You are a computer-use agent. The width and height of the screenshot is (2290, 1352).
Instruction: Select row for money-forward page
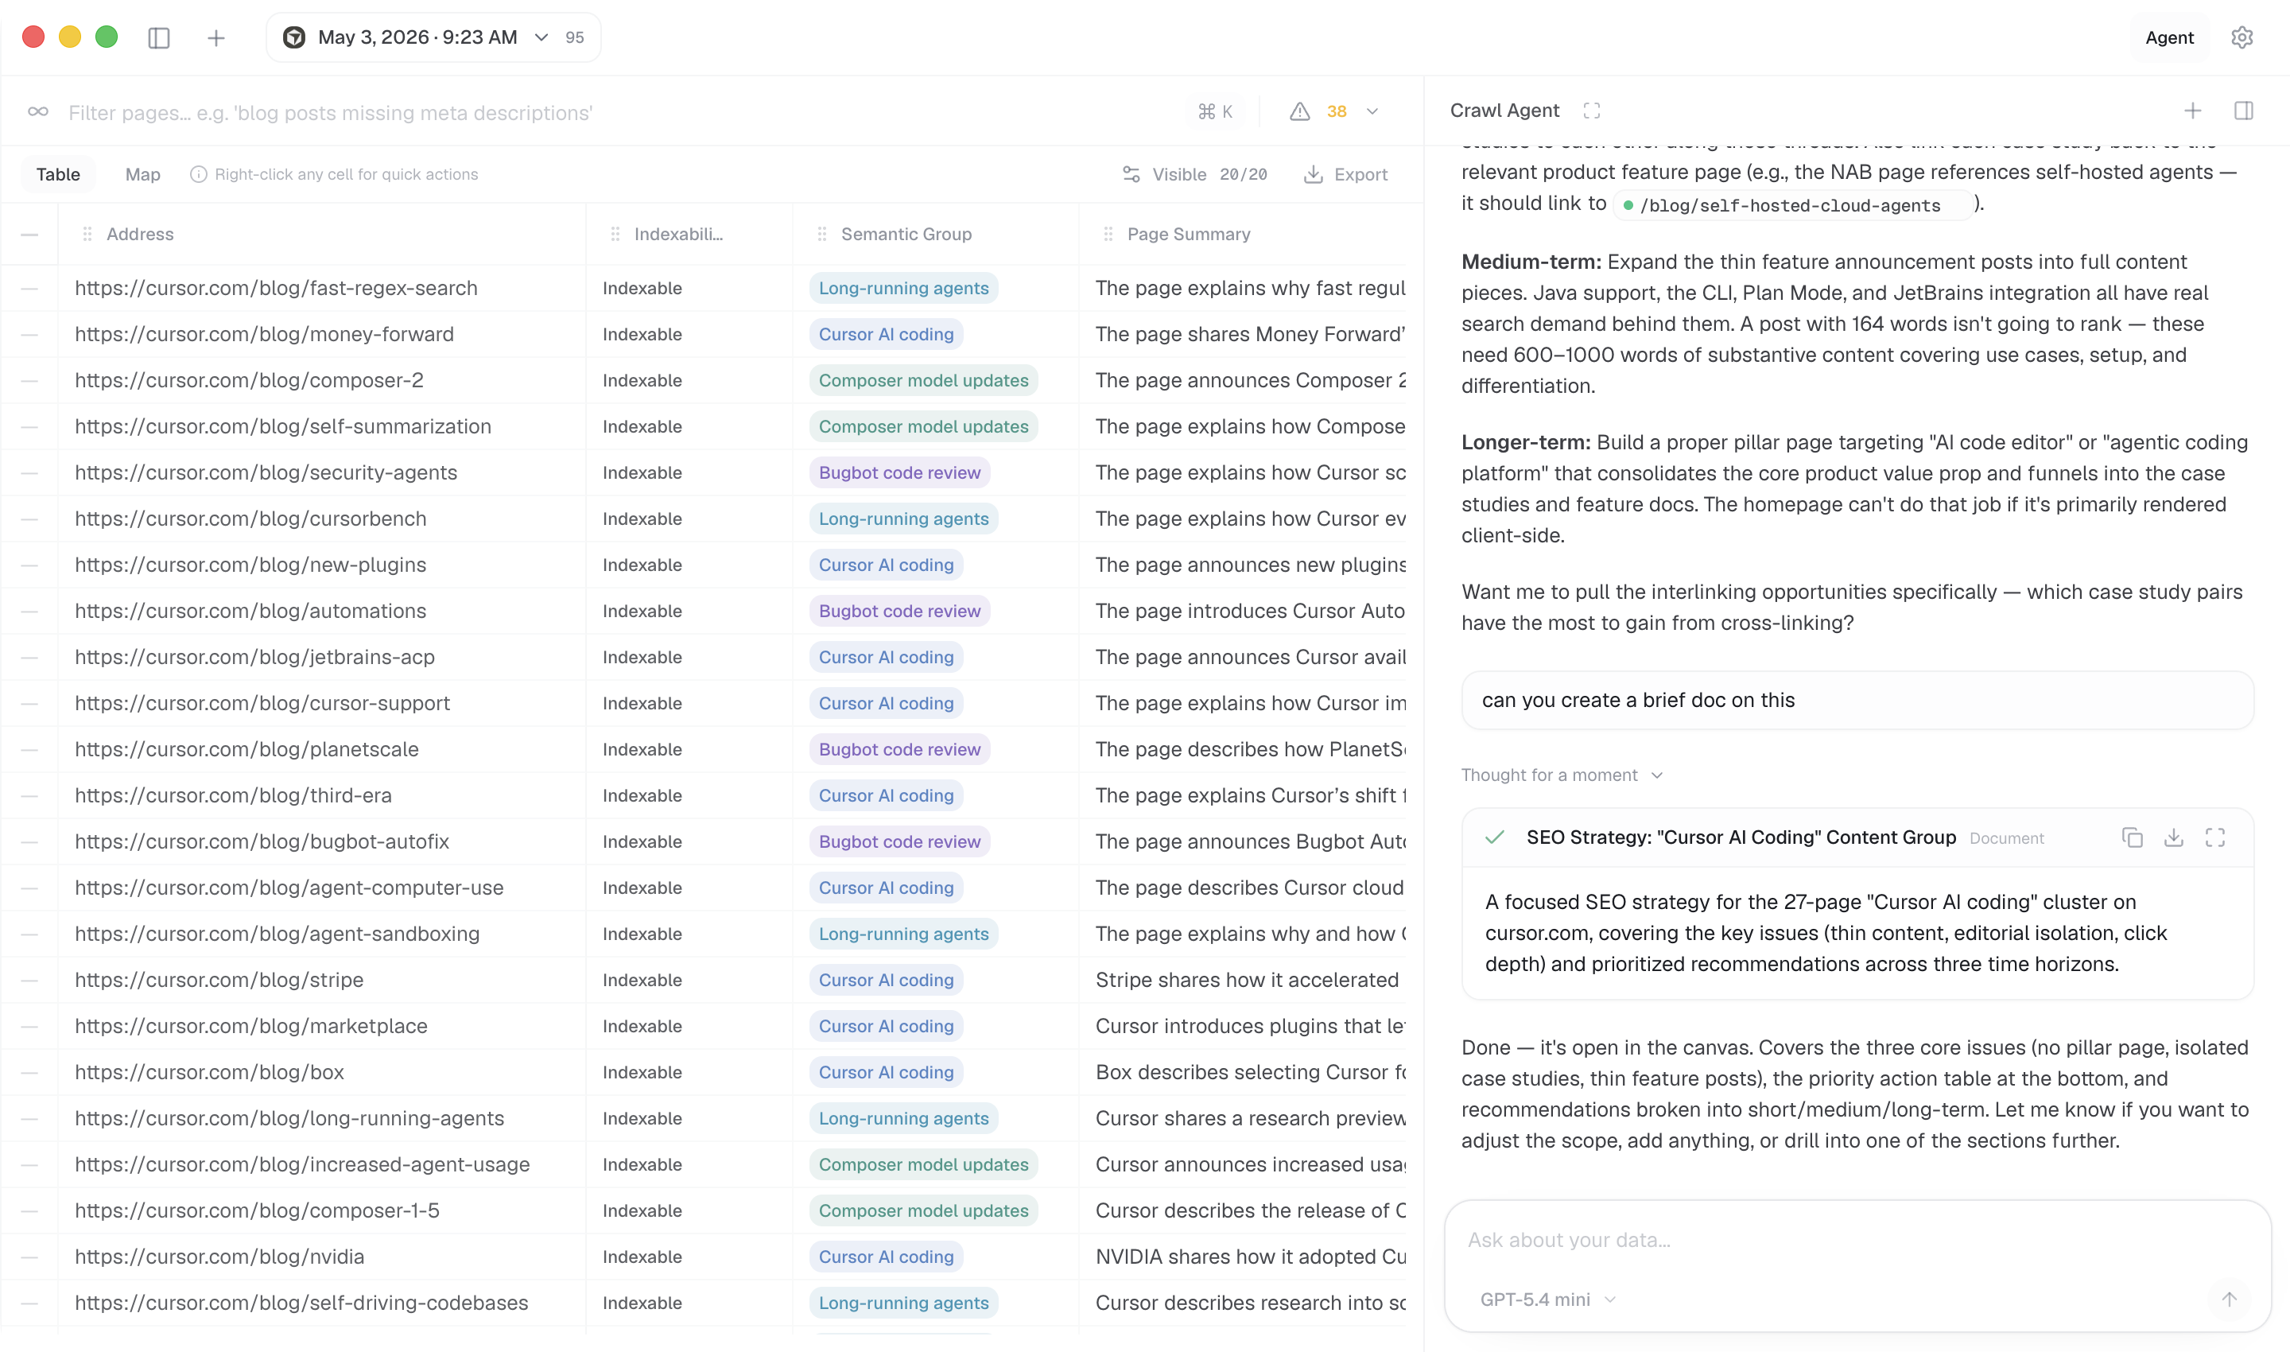click(x=29, y=334)
